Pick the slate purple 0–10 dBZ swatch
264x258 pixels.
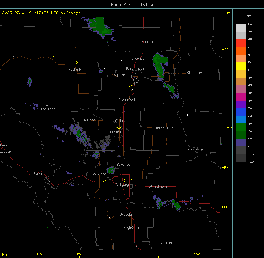[241, 143]
